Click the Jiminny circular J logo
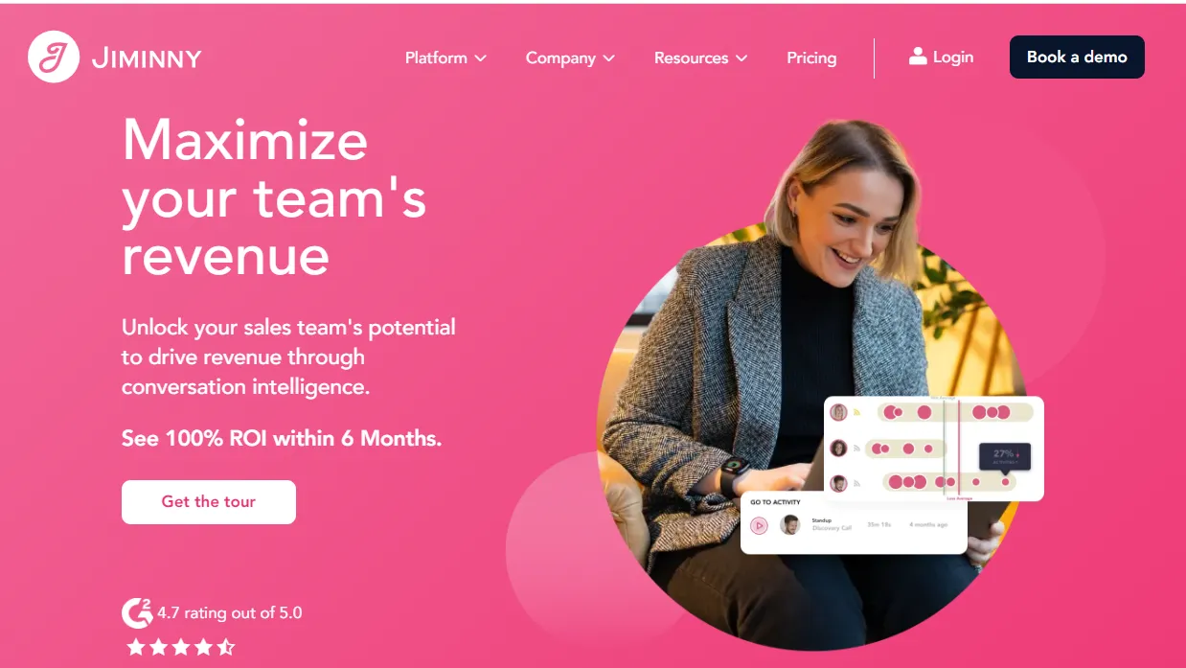The height and width of the screenshot is (668, 1186). [x=54, y=57]
